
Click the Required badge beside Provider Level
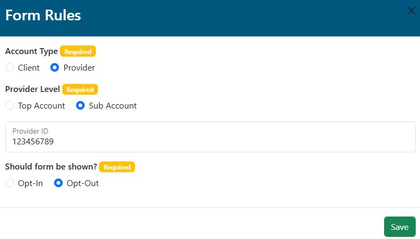click(x=80, y=90)
